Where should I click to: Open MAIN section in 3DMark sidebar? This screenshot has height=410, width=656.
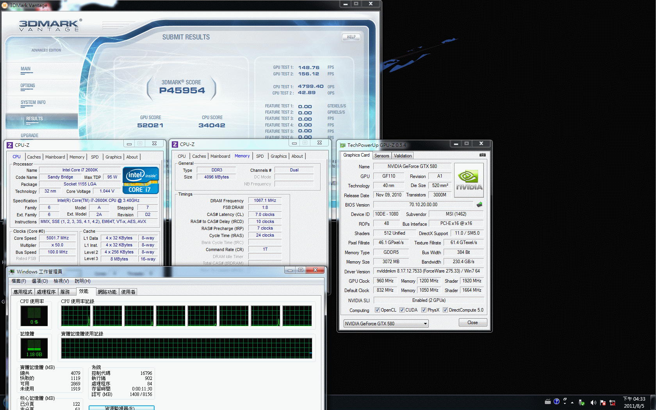coord(26,69)
